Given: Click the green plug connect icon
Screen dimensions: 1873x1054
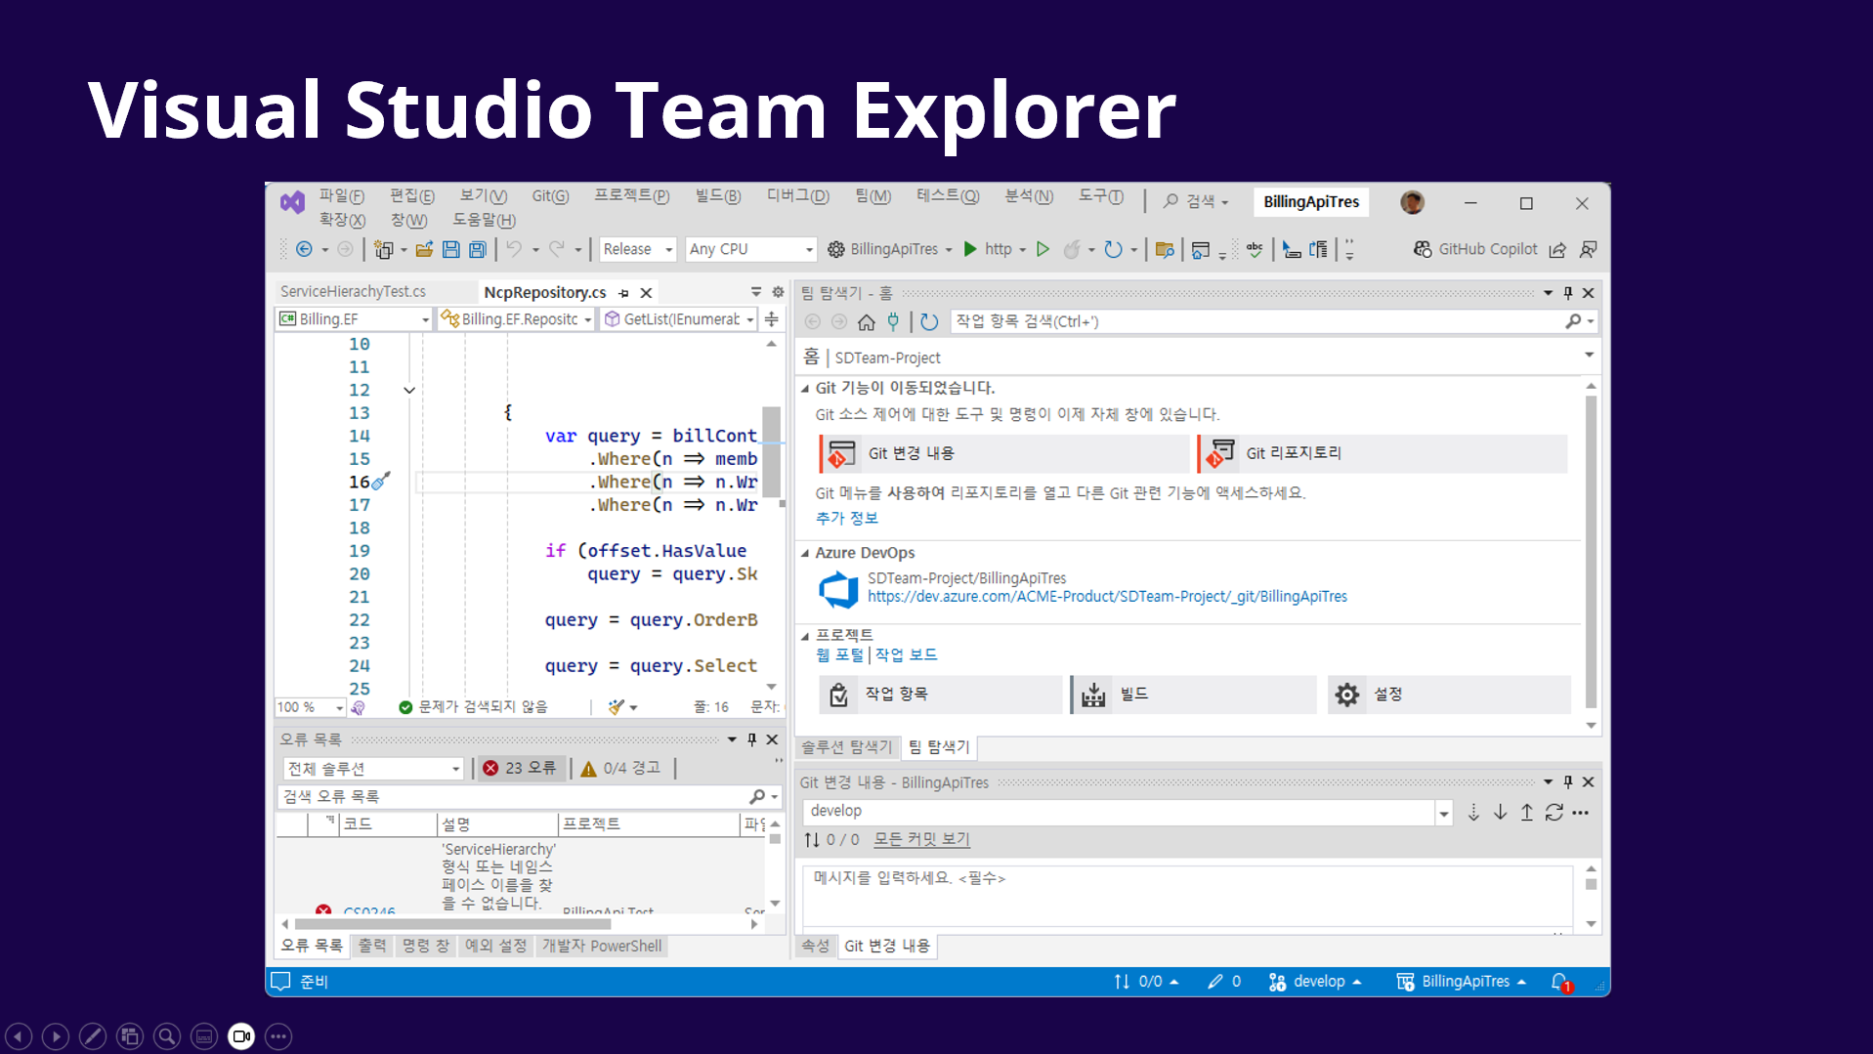Looking at the screenshot, I should click(x=893, y=321).
